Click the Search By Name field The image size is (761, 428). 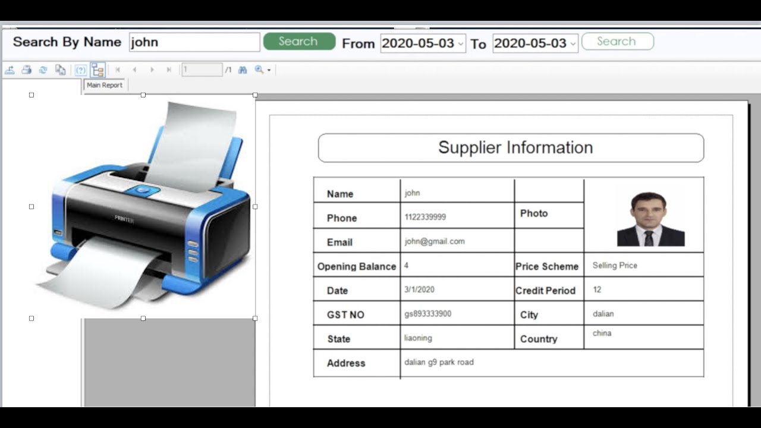pos(194,42)
